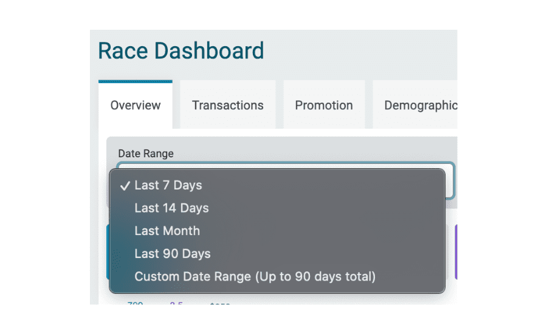
Task: Click the Date Range label
Action: coord(146,154)
